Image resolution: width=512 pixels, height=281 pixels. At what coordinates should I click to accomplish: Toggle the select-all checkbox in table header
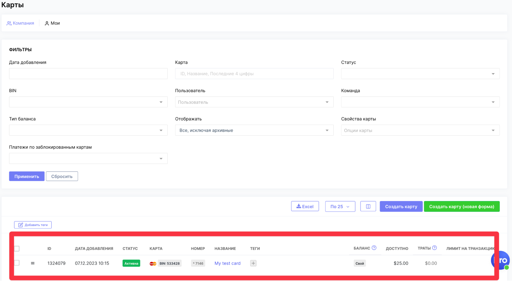pos(17,248)
